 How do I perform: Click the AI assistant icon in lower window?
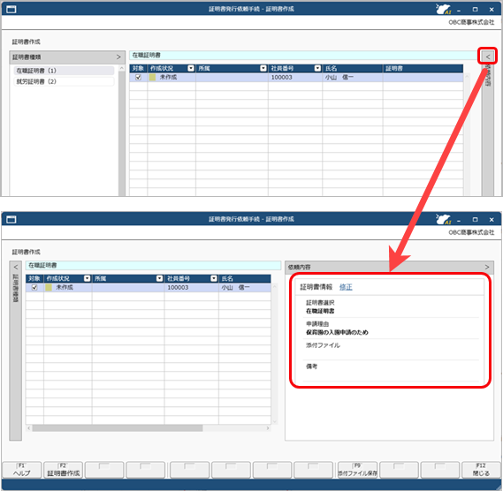click(x=444, y=219)
